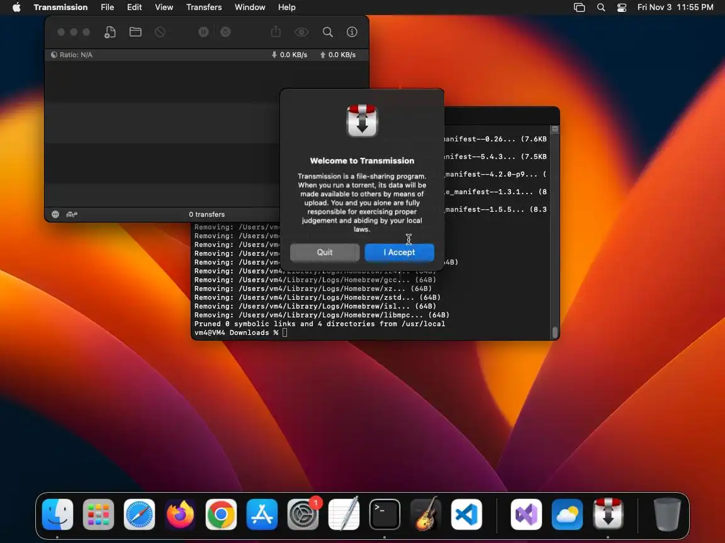
Task: Click the Stage Manager icon in the menu bar
Action: pyautogui.click(x=580, y=8)
